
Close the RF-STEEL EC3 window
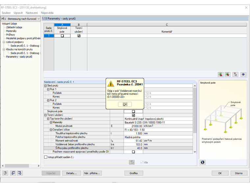coord(246,8)
